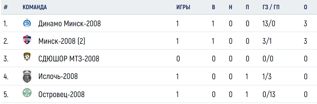Click the Н draws column header
Image resolution: width=317 pixels, height=104 pixels.
(x=231, y=7)
